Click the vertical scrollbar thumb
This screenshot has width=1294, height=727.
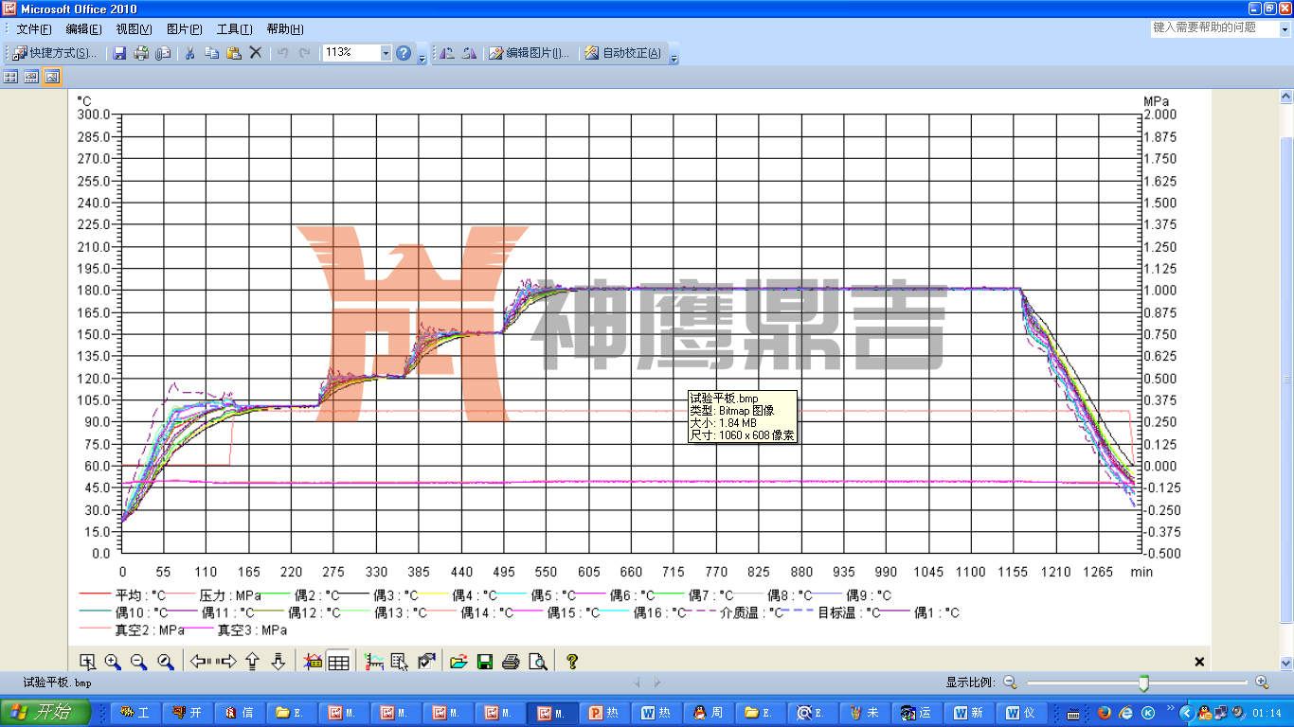(1286, 380)
